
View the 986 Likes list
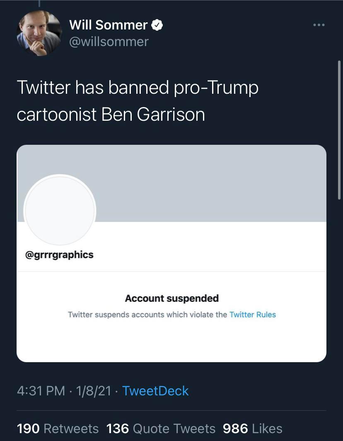252,429
